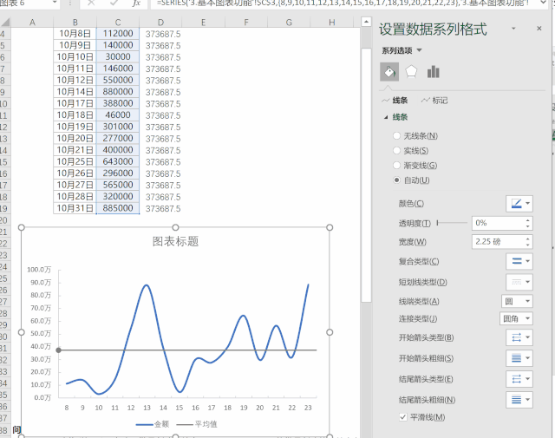Viewport: 555px width, 438px height.
Task: Click the 金额 legend entry
Action: (x=153, y=424)
